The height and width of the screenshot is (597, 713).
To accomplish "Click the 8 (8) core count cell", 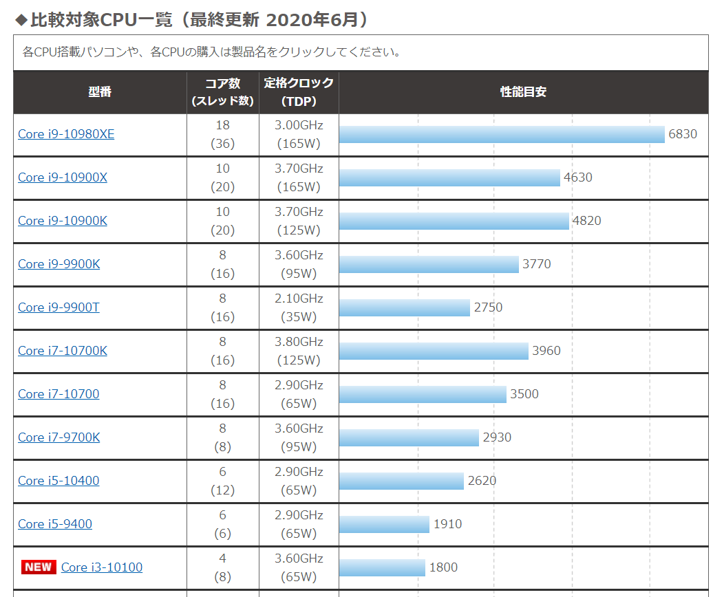I will 223,437.
